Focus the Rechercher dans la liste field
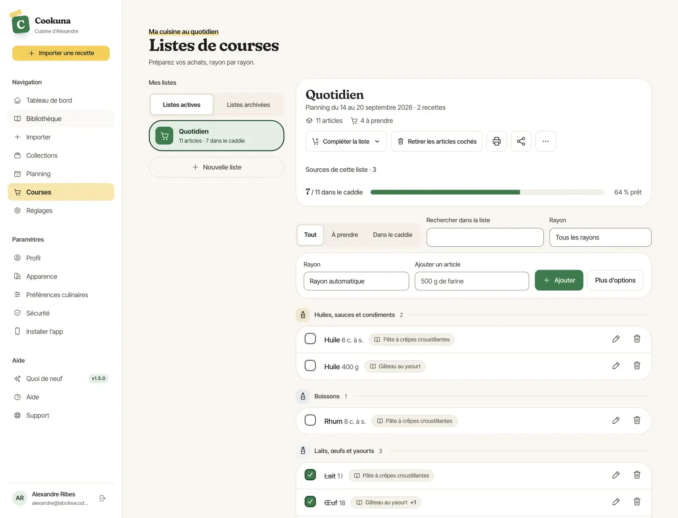This screenshot has width=678, height=518. [x=485, y=237]
